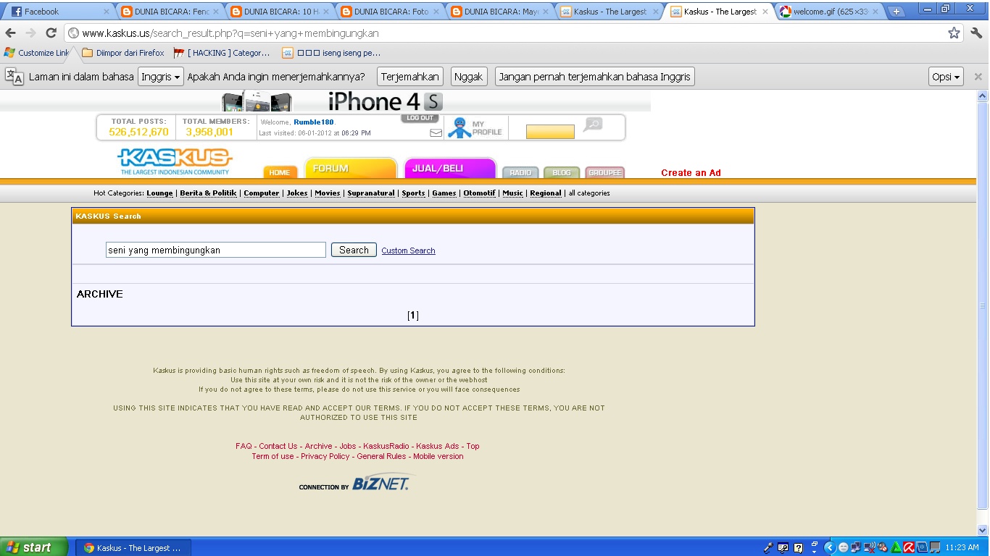
Task: Open the Custom Search link
Action: click(408, 250)
